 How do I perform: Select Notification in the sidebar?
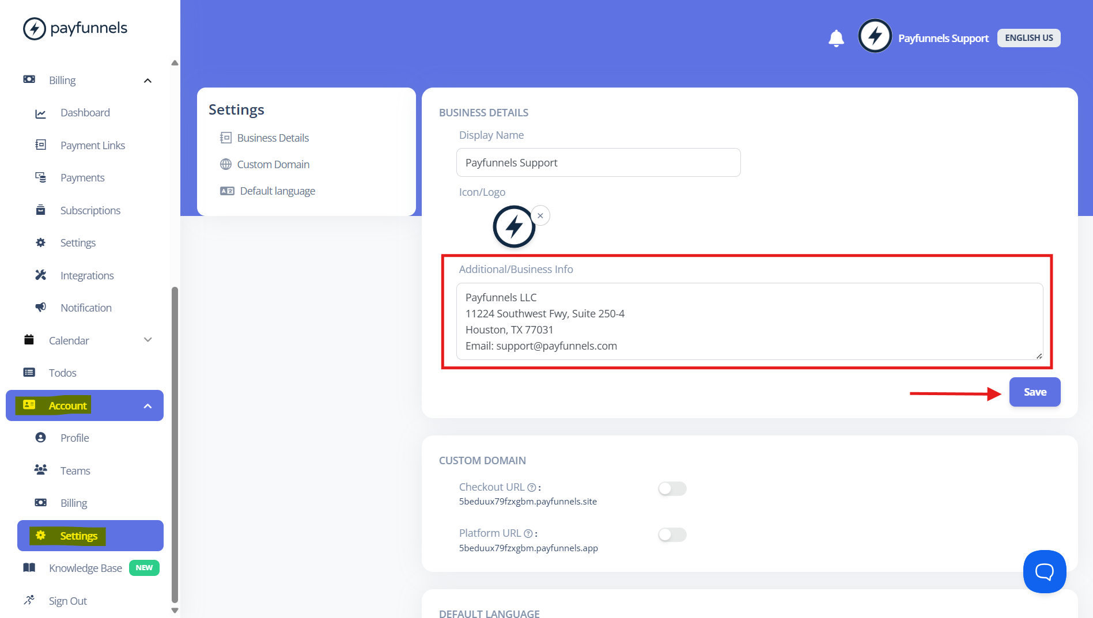[x=86, y=308]
